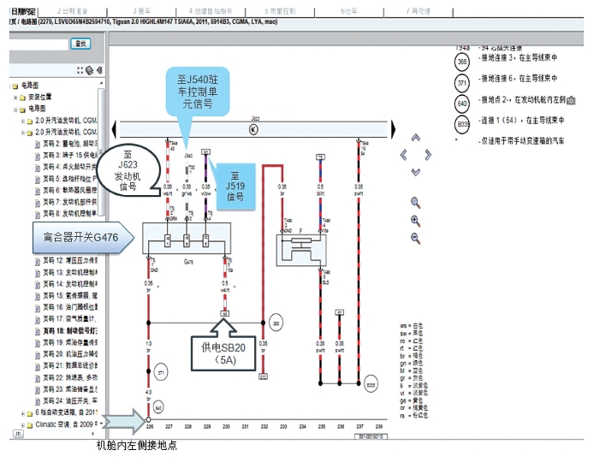This screenshot has width=594, height=462.
Task: Click legend entry 连接 1（54），在主导线束中
Action: click(x=522, y=121)
